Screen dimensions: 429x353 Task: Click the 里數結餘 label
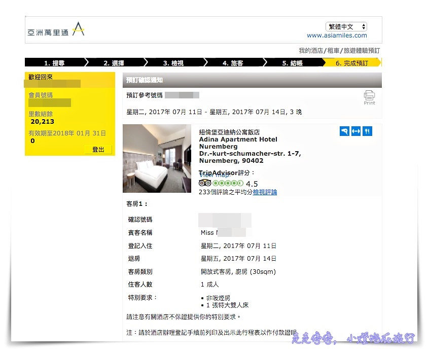pos(41,114)
